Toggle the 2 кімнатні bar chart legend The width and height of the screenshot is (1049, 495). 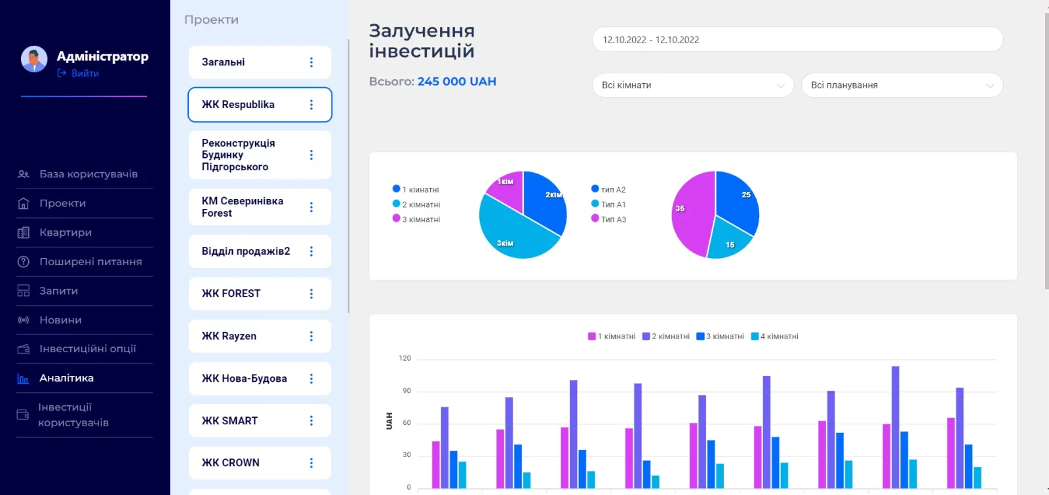[x=666, y=337]
